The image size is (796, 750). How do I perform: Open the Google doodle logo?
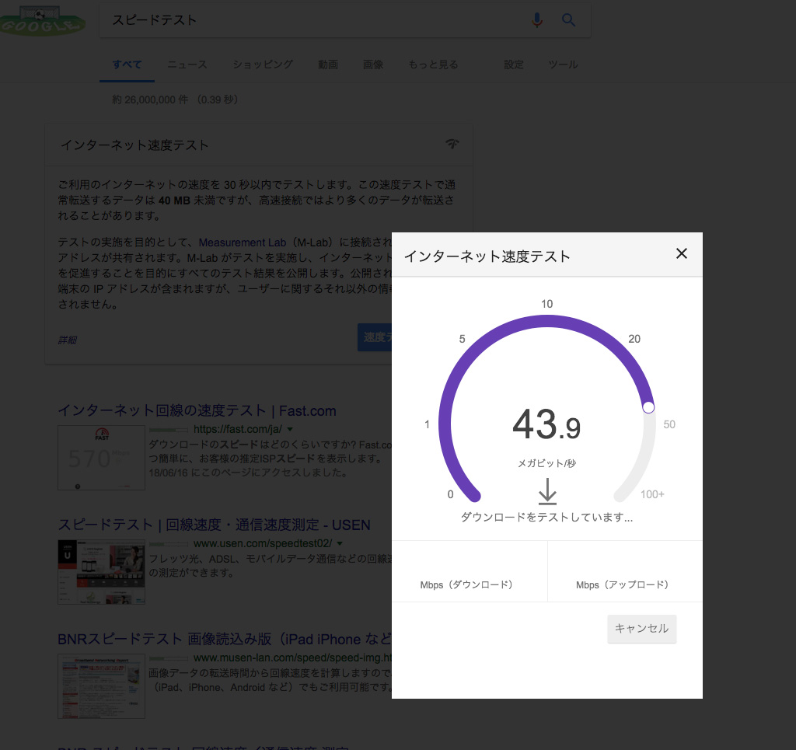[x=42, y=21]
